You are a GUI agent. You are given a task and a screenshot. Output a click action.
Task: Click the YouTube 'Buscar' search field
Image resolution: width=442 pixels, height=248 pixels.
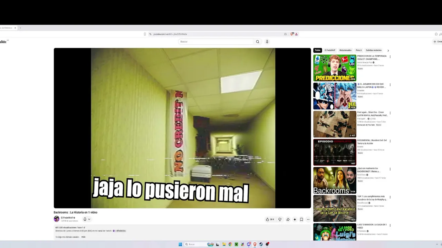click(216, 42)
